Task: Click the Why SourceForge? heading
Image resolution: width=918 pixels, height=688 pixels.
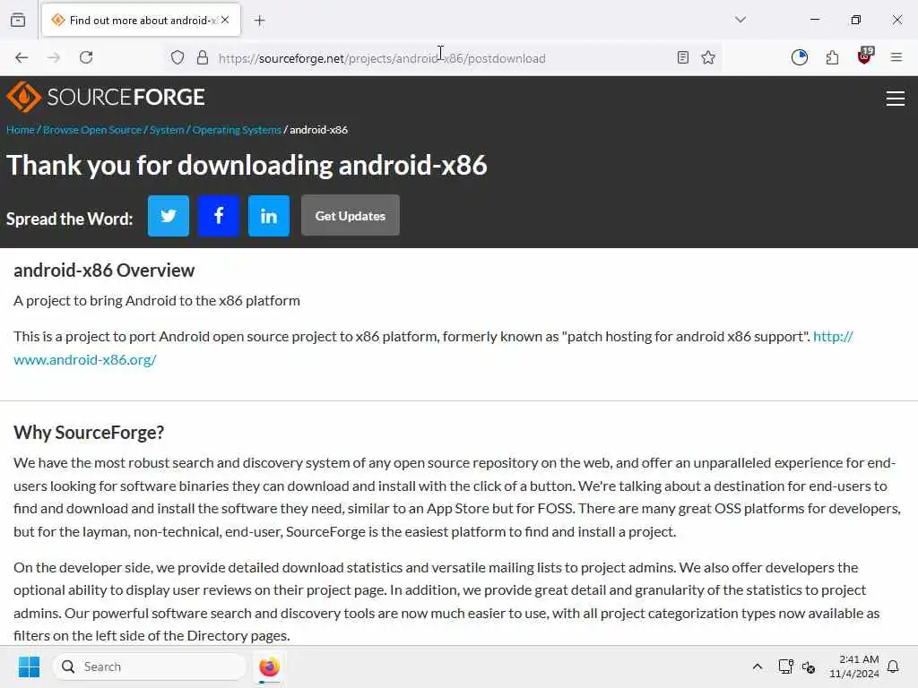Action: coord(89,433)
